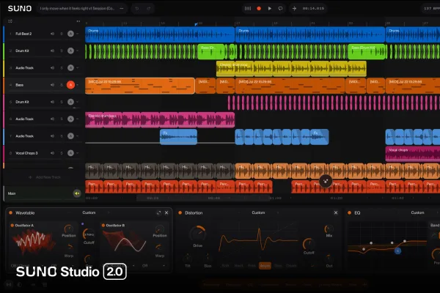Select the blue EQ band node

[x=397, y=251]
